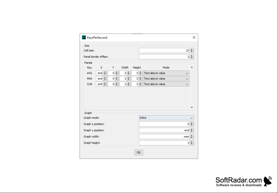Image resolution: width=278 pixels, height=193 pixels.
Task: Lower the CUR panel Y position
Action: (117, 85)
